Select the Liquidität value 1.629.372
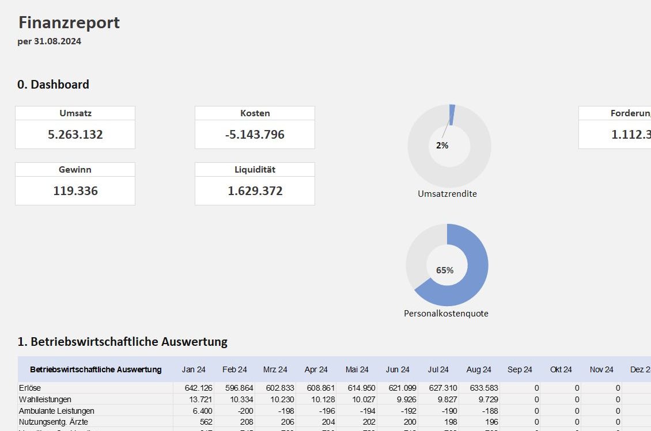This screenshot has height=431, width=651. tap(255, 191)
